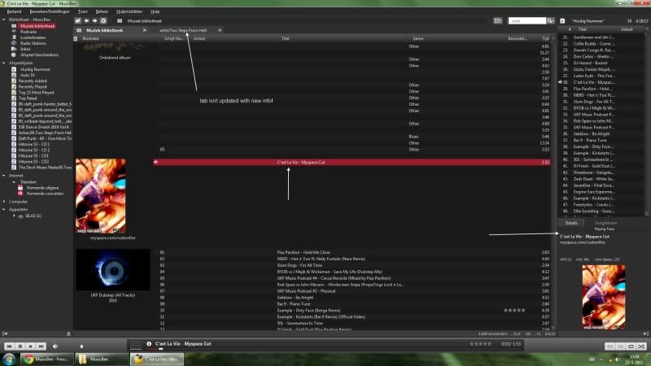Expand the Computer section
This screenshot has height=366, width=651.
pyautogui.click(x=4, y=202)
